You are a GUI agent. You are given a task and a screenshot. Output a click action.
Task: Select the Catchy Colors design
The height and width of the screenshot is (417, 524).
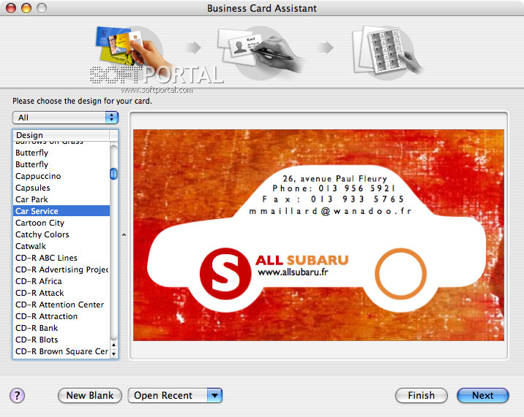61,234
